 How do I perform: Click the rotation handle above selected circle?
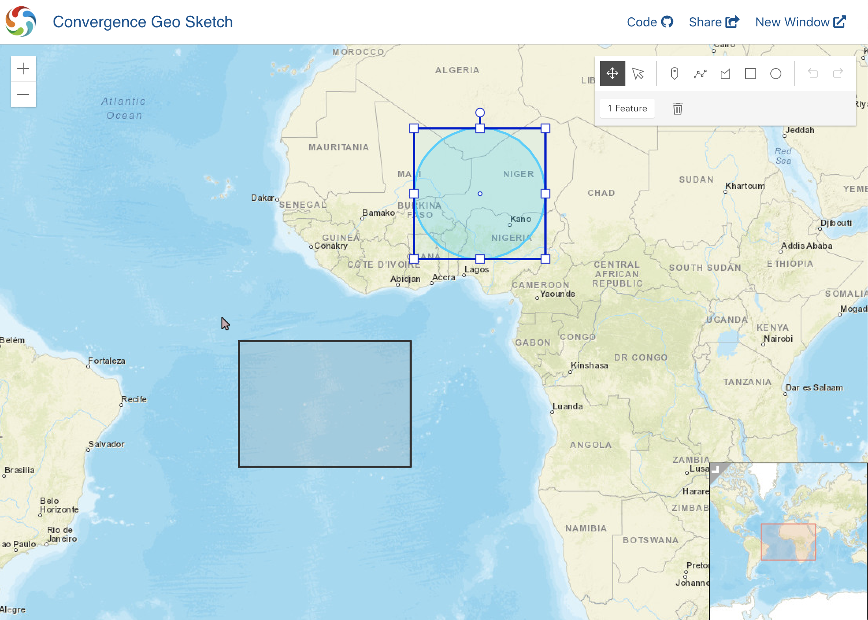coord(480,113)
